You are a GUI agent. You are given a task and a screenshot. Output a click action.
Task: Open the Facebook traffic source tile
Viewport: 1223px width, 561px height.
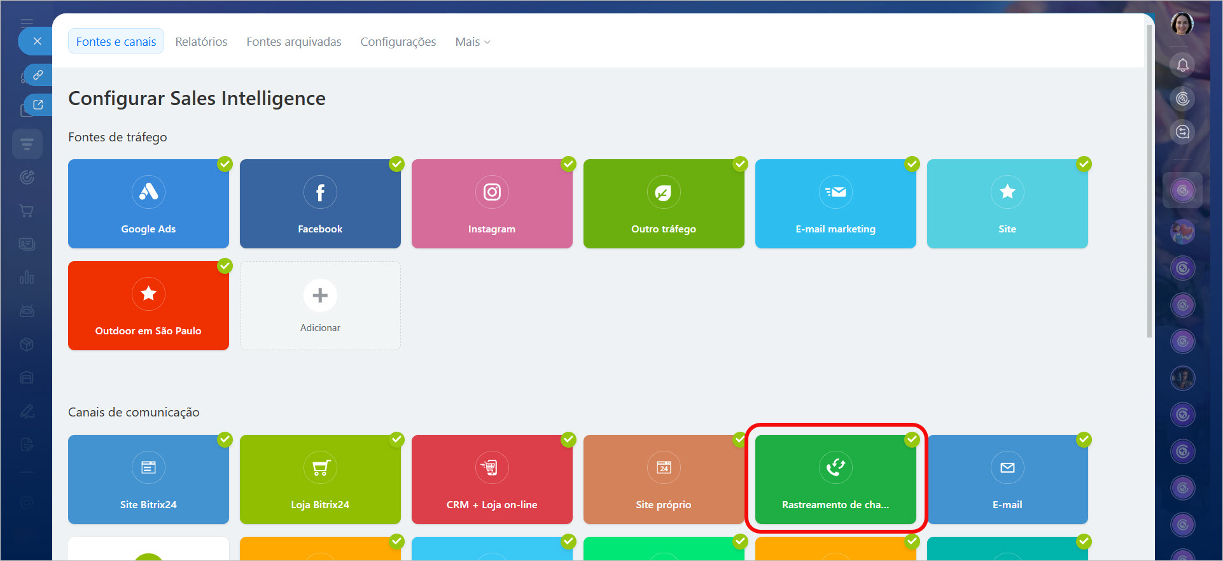(320, 204)
